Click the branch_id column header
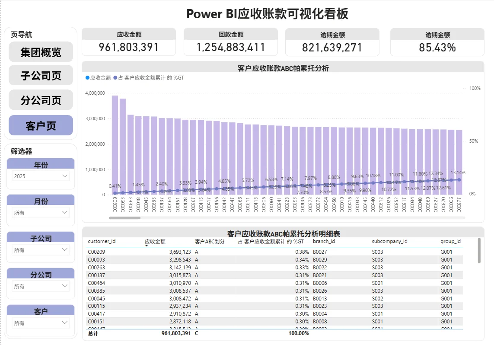 click(324, 241)
